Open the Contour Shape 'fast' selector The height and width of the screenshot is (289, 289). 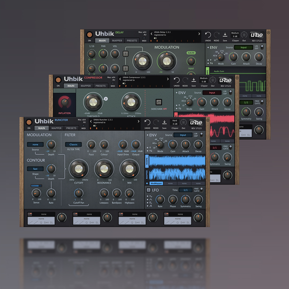point(35,169)
